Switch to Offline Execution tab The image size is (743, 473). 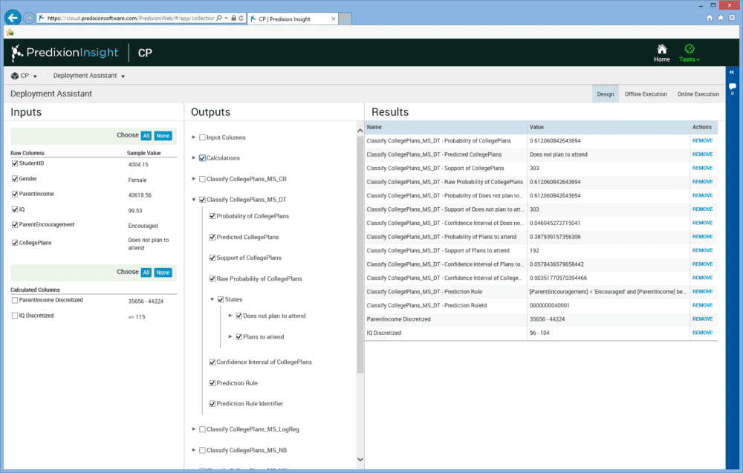pyautogui.click(x=646, y=94)
